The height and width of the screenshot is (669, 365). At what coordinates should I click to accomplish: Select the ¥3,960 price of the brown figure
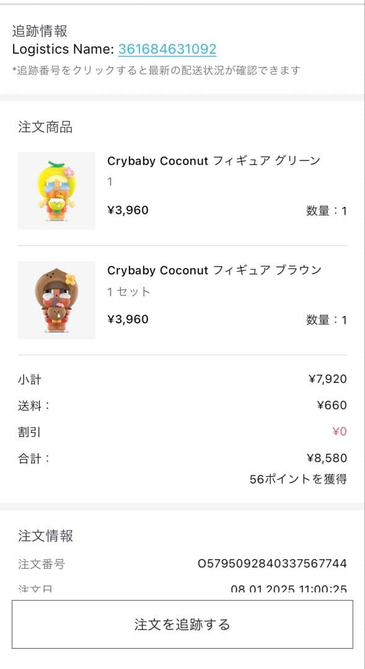point(129,319)
